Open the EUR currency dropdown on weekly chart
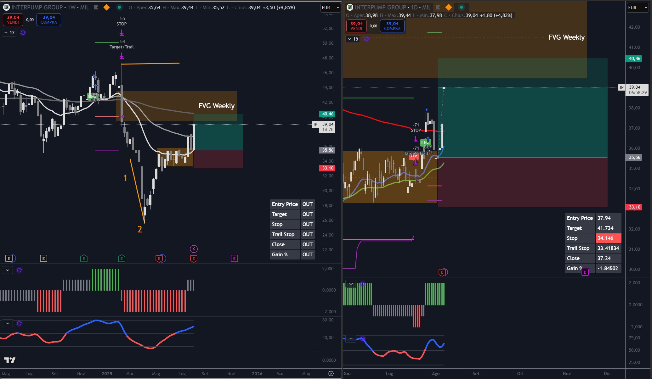The height and width of the screenshot is (379, 652). click(x=330, y=8)
